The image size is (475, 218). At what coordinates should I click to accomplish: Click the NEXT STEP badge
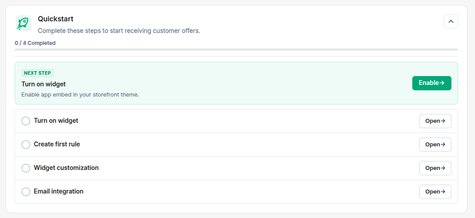tap(37, 73)
